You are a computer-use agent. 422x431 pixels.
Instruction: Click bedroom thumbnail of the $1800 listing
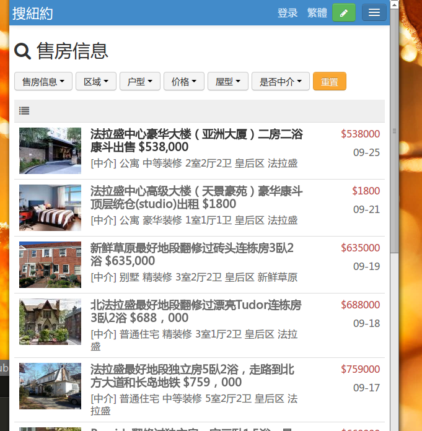click(x=50, y=207)
